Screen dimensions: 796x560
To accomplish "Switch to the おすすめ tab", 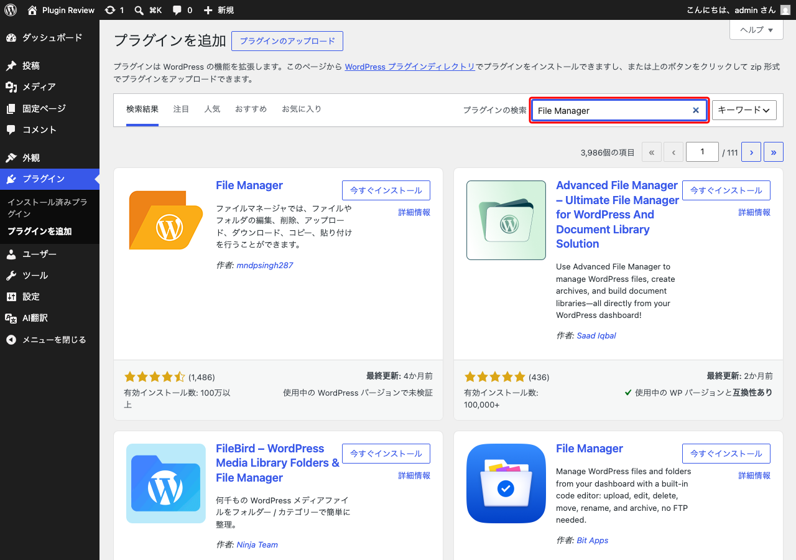I will (251, 110).
